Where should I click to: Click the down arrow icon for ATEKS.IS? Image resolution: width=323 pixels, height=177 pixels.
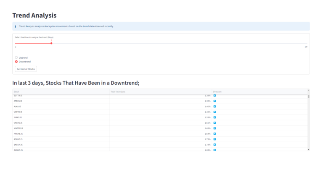[x=214, y=101]
